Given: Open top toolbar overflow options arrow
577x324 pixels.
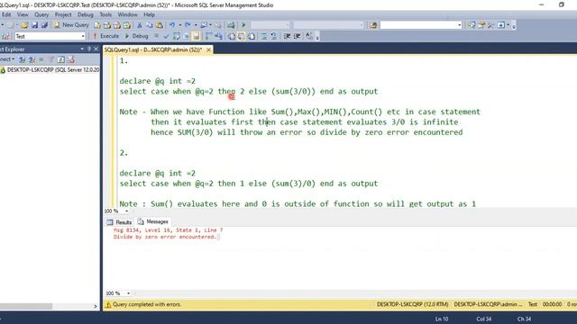Looking at the screenshot, I should pyautogui.click(x=514, y=25).
